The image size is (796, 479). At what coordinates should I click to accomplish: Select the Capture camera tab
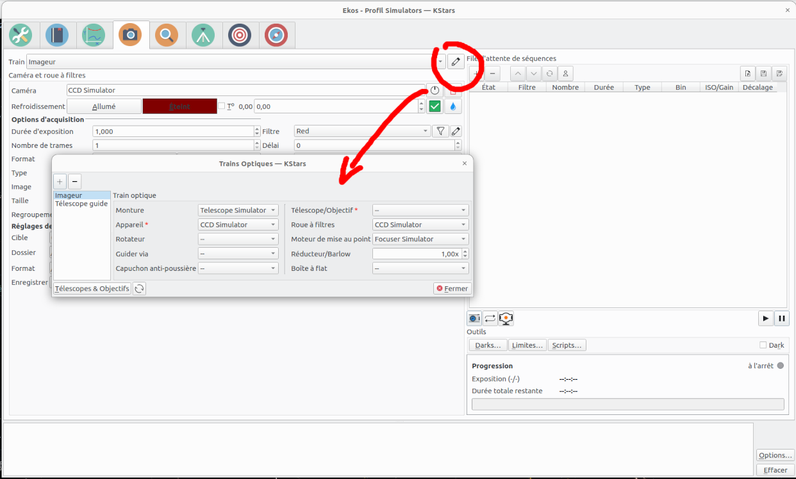point(131,35)
